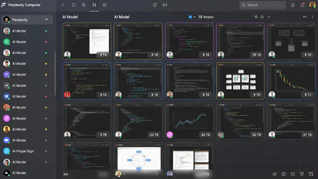
Task: Click the skip/step media icon in toolbar
Action: tap(165, 5)
